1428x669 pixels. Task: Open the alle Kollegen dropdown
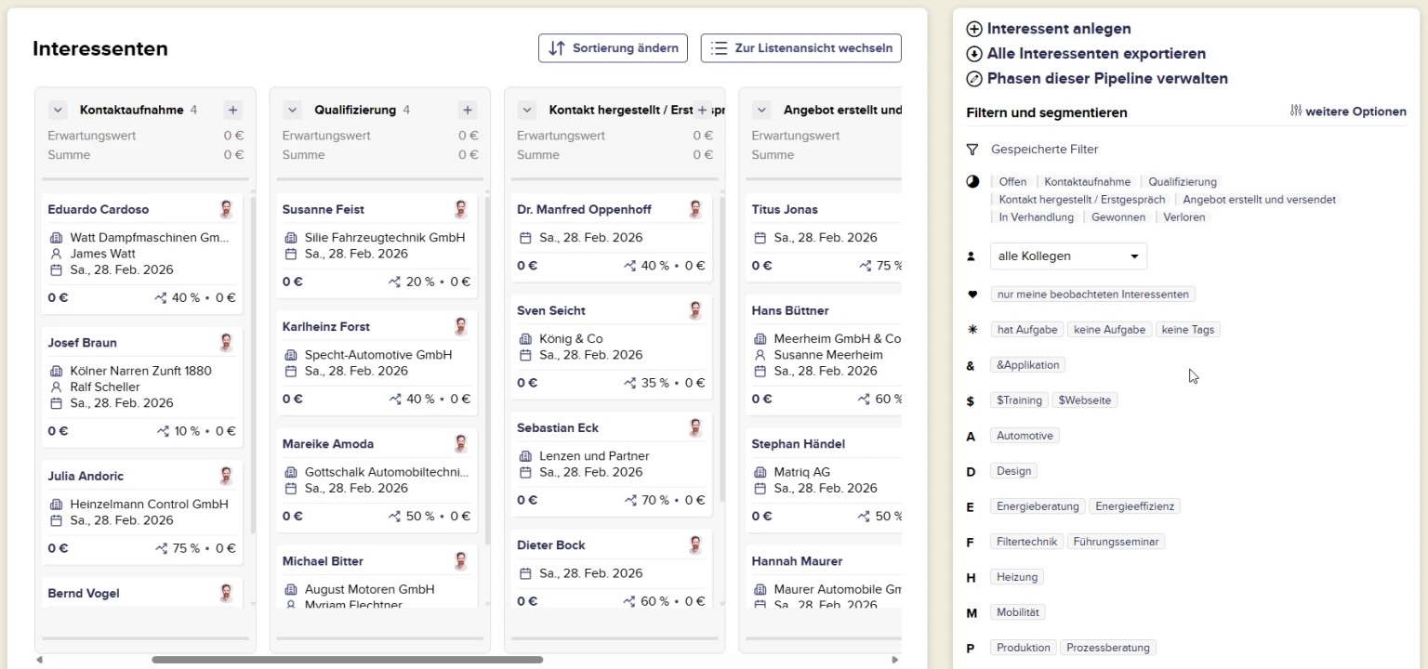[1068, 256]
